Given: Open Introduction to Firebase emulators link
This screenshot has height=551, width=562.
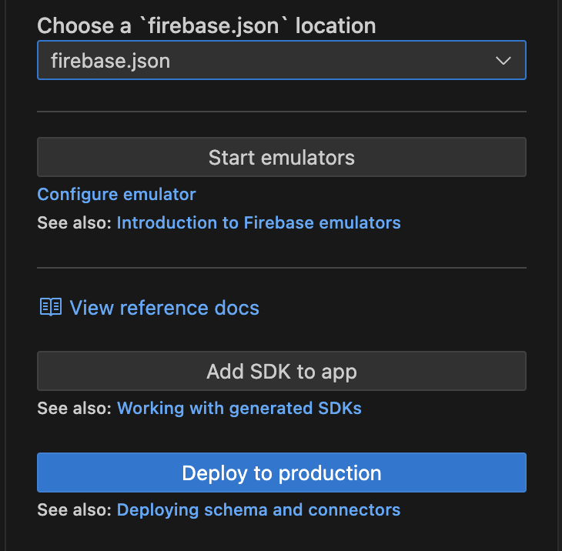Looking at the screenshot, I should (x=259, y=223).
